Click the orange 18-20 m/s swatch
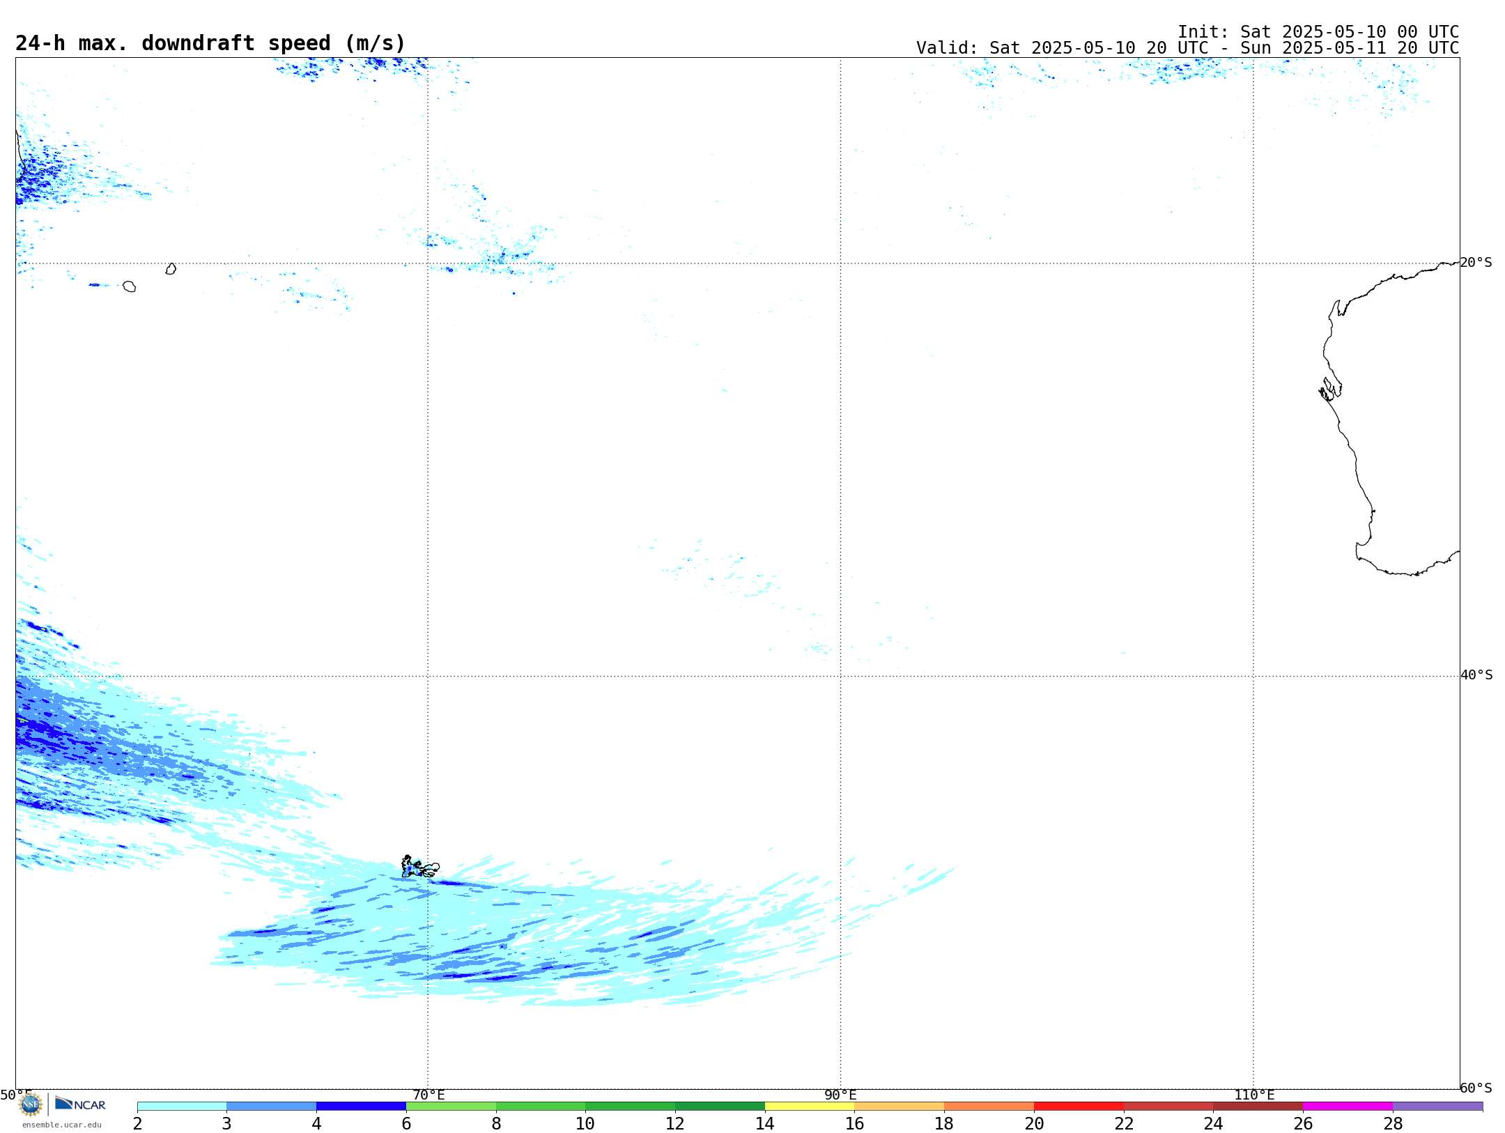The height and width of the screenshot is (1133, 1505). [x=989, y=1107]
